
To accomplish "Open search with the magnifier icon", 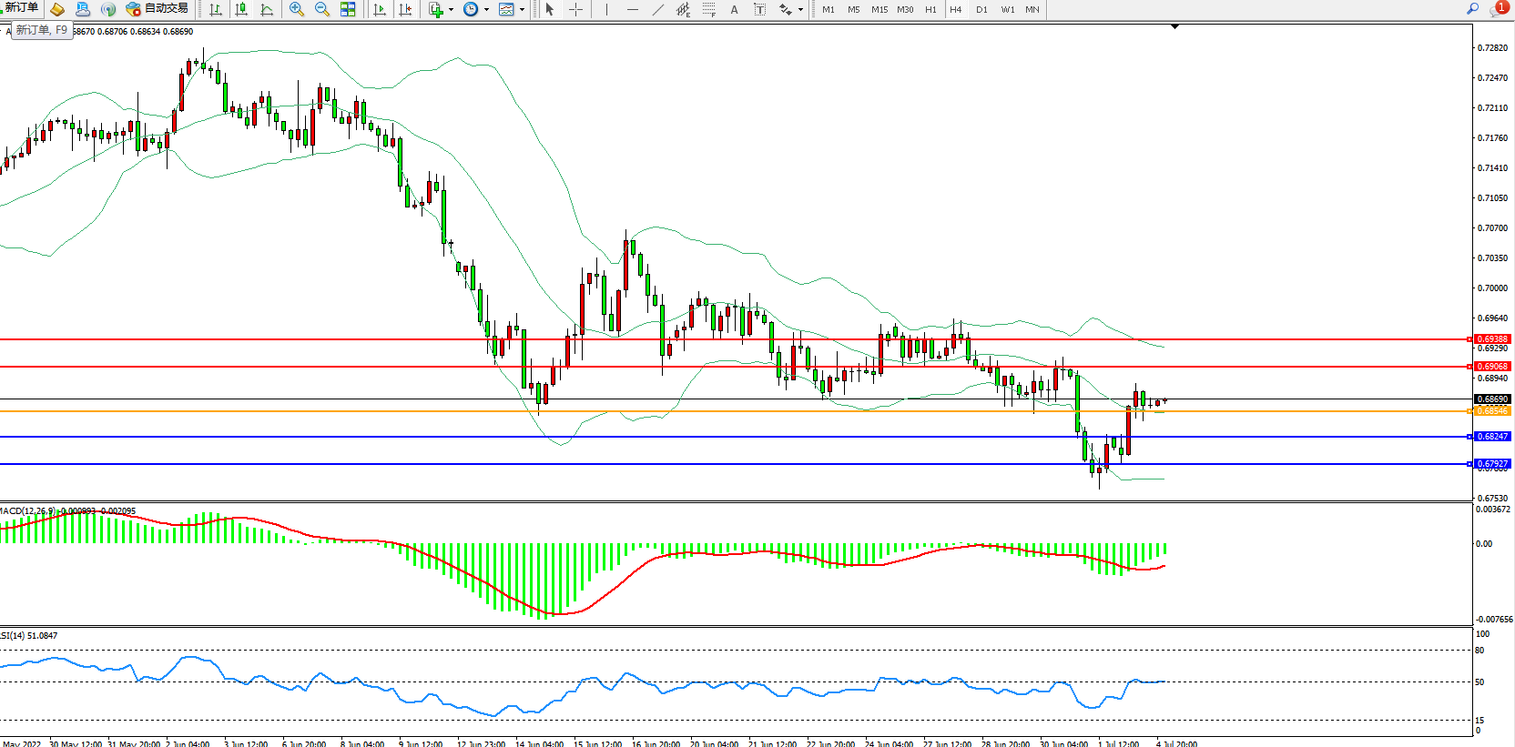I will [1472, 9].
